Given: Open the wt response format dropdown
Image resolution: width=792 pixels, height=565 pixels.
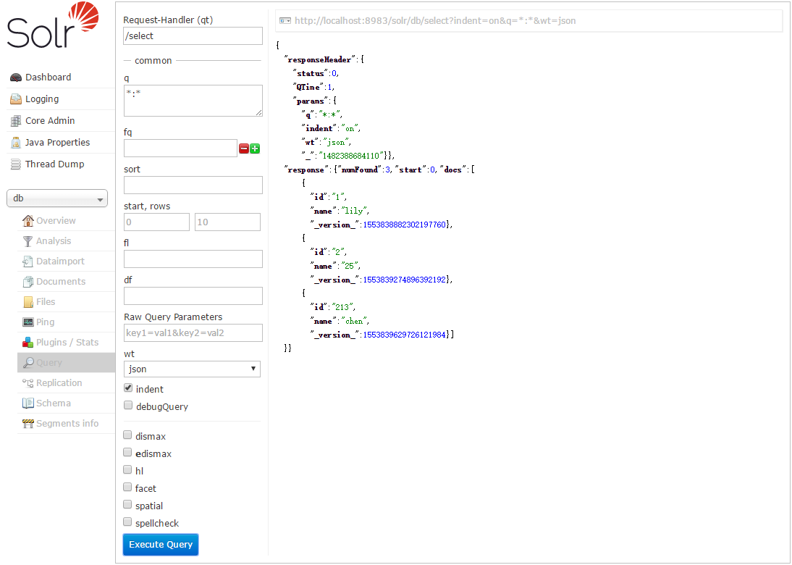Looking at the screenshot, I should click(192, 369).
